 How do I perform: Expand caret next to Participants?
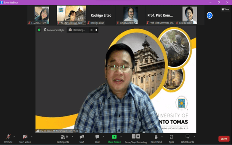coord(72,137)
